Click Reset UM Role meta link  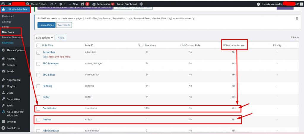point(59,57)
